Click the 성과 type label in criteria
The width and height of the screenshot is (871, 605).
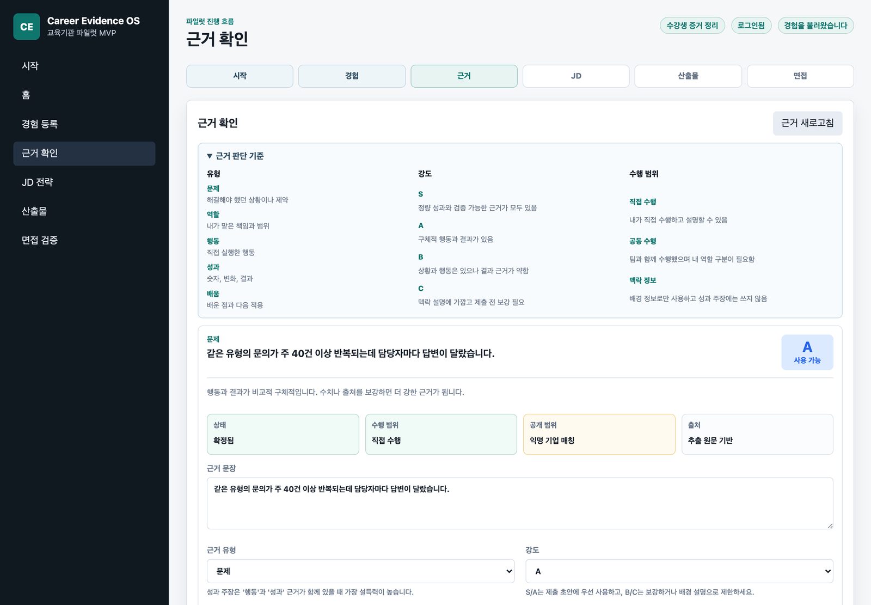tap(213, 267)
